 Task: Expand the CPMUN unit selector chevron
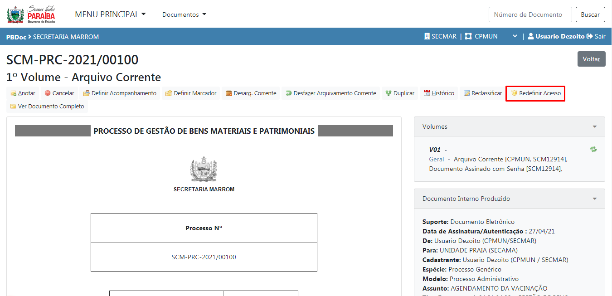tap(515, 36)
